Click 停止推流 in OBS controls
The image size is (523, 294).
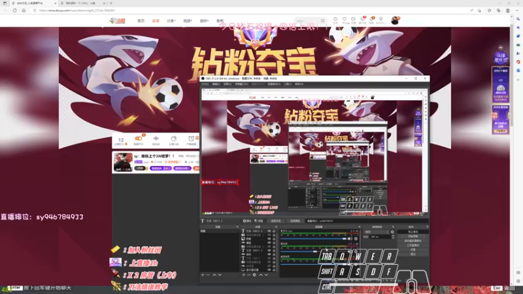point(413,232)
